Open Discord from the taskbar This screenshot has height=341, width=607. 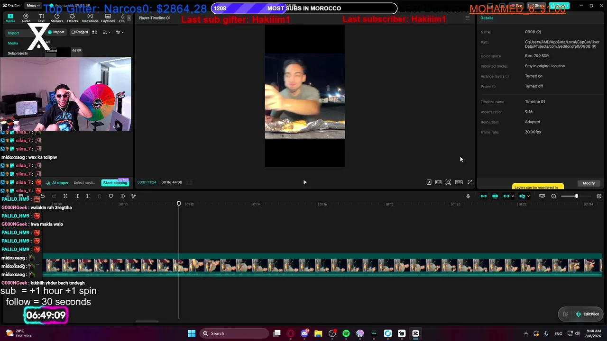(x=304, y=333)
